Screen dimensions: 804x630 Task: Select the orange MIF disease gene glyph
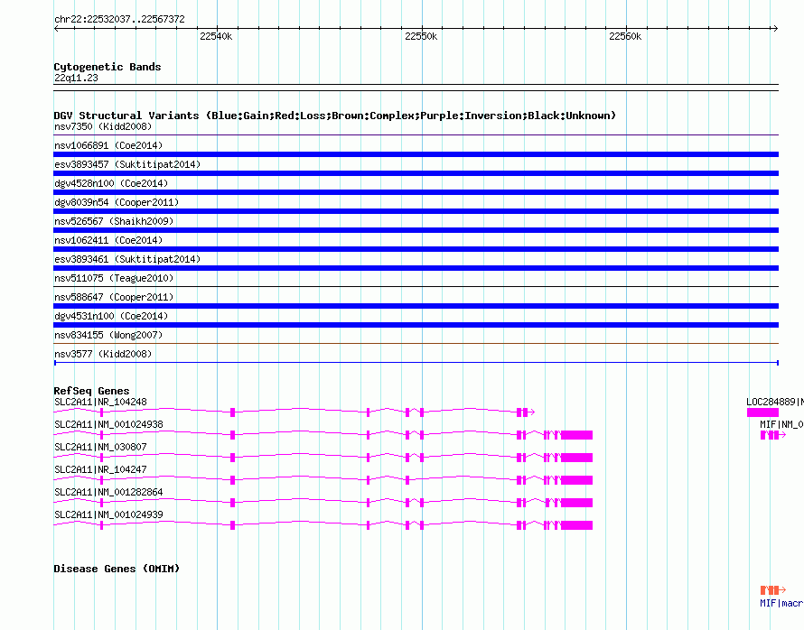[x=772, y=590]
